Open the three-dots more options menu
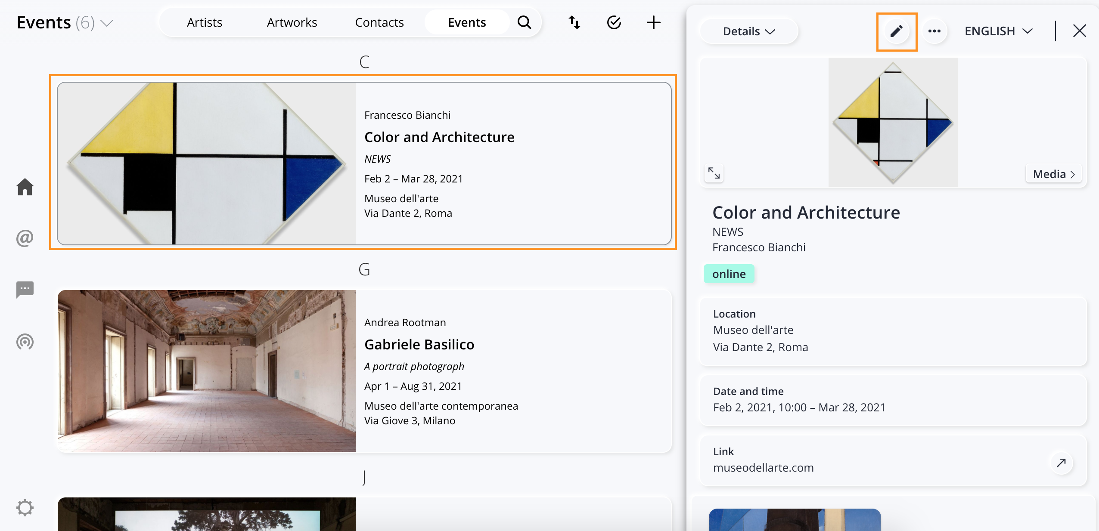The height and width of the screenshot is (531, 1099). 934,31
